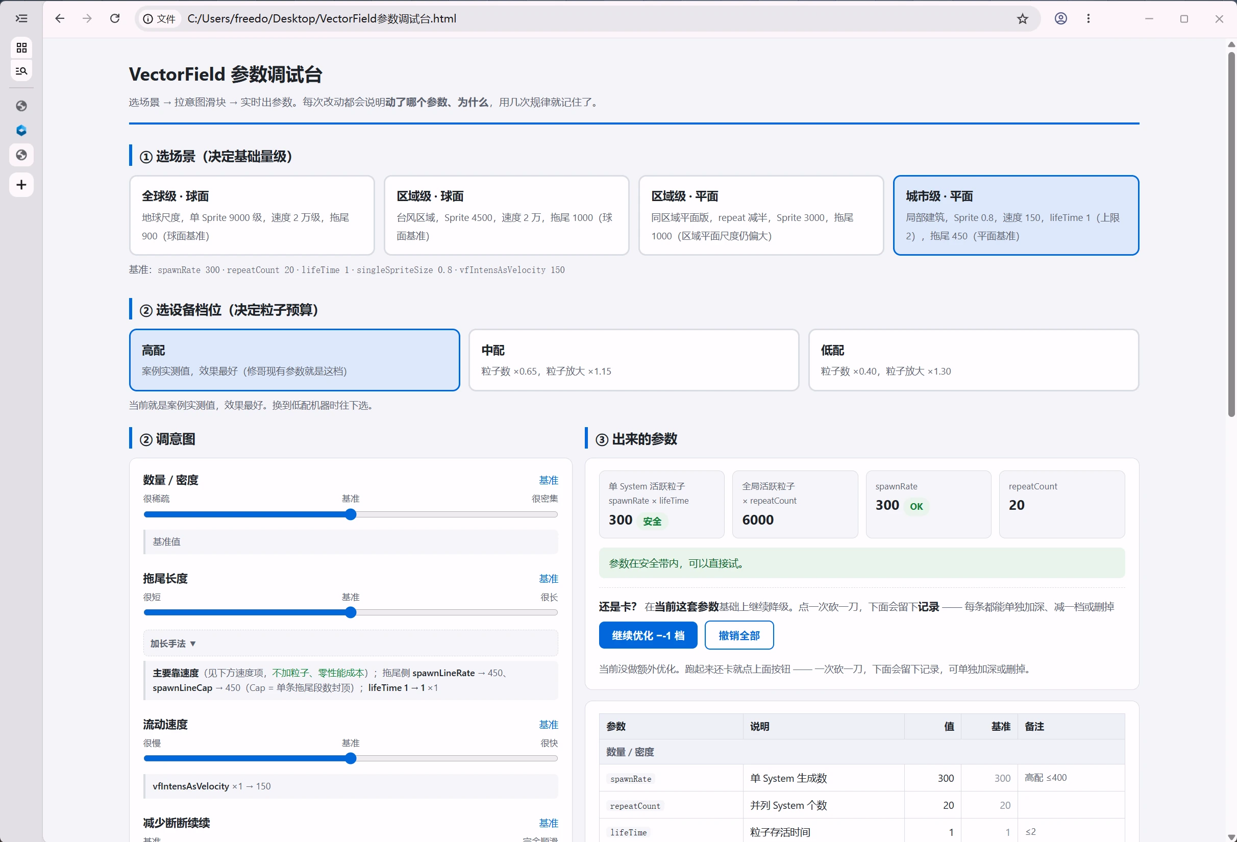
Task: Add a new tab with plus icon
Action: 21,185
